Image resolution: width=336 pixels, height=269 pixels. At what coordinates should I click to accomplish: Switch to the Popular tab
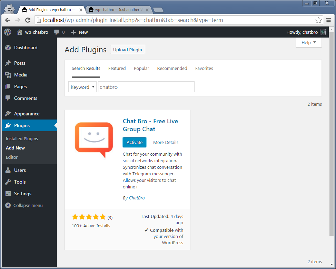point(141,69)
